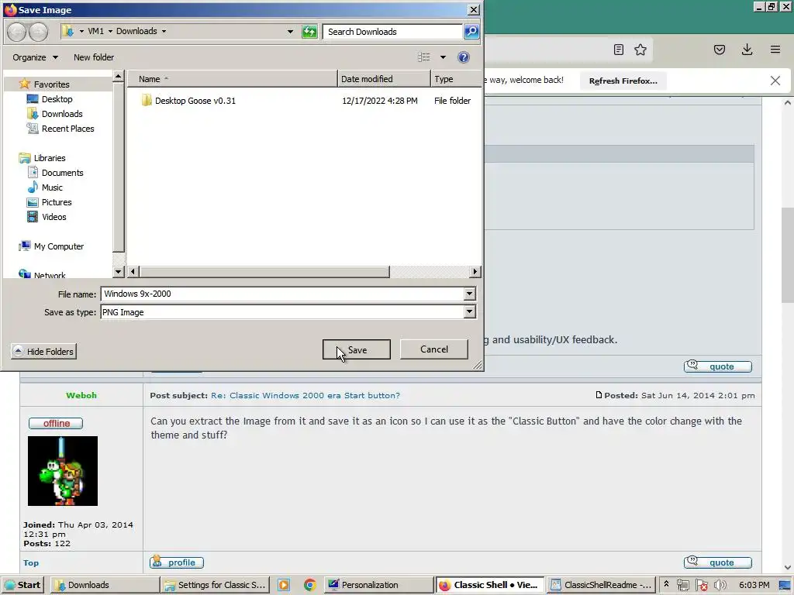The image size is (794, 595).
Task: Open the Desktop Goose v0.31 folder
Action: (195, 101)
